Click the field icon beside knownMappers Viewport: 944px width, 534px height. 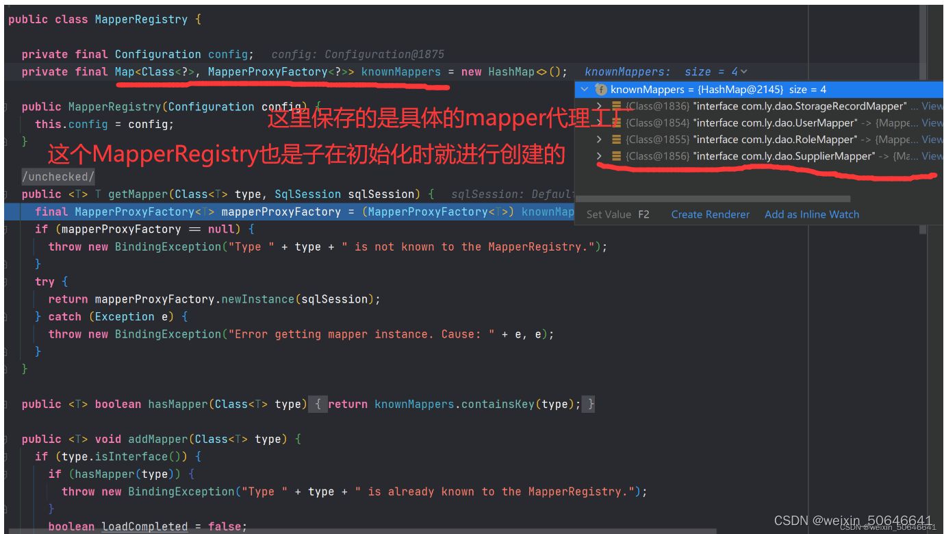click(602, 90)
